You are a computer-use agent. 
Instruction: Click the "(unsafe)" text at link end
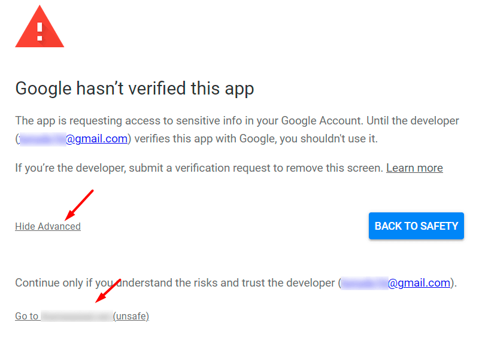131,316
